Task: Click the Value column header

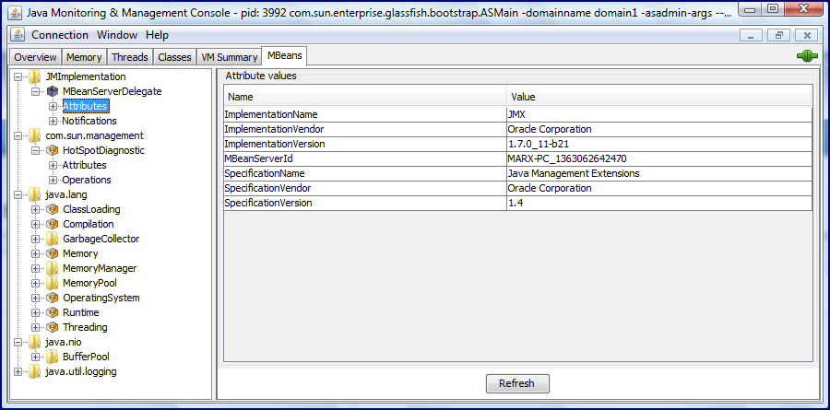Action: point(659,97)
